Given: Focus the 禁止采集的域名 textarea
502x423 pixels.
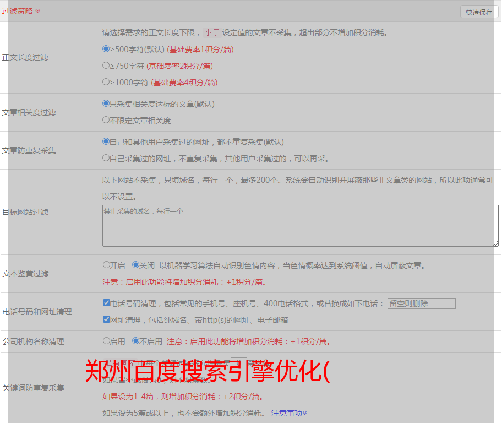Looking at the screenshot, I should pos(301,226).
